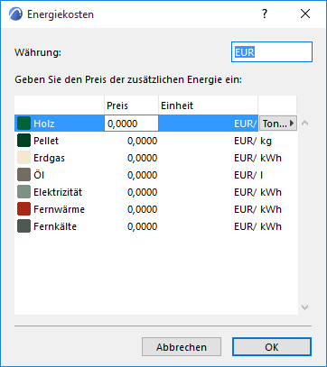Click the scroll down arrow of the list
The height and width of the screenshot is (367, 327).
pyautogui.click(x=304, y=307)
